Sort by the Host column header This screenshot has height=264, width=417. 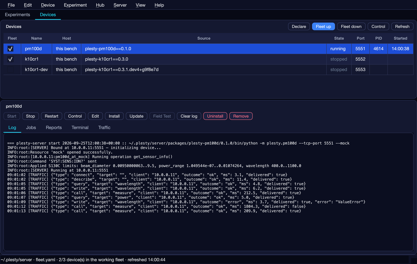(67, 38)
